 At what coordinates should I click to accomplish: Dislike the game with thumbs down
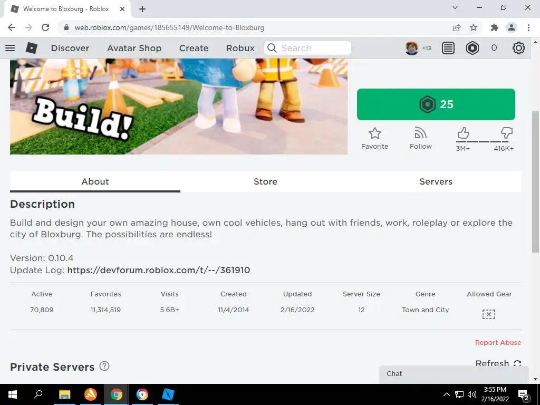pyautogui.click(x=507, y=133)
